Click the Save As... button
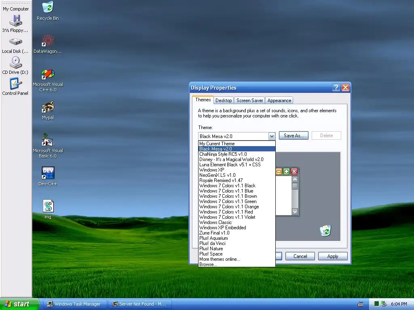This screenshot has width=414, height=310. 294,136
